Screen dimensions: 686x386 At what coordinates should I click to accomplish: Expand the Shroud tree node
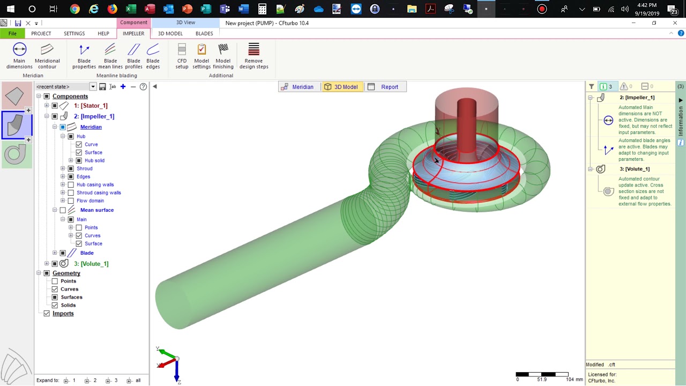point(63,168)
